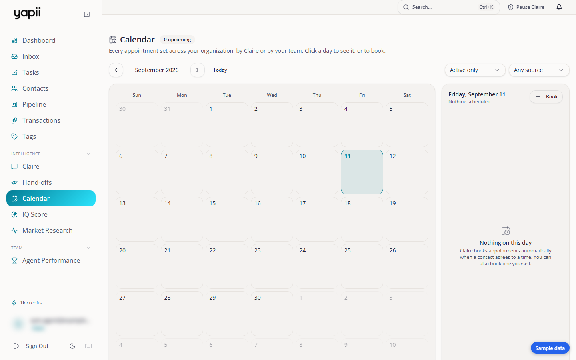Open Pipeline from the sidebar
This screenshot has height=360, width=576.
[x=51, y=104]
